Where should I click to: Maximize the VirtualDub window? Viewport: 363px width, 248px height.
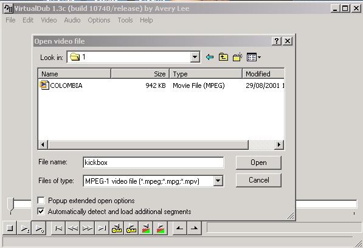[x=345, y=8]
